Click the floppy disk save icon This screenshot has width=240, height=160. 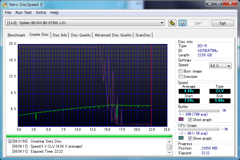tap(182, 23)
